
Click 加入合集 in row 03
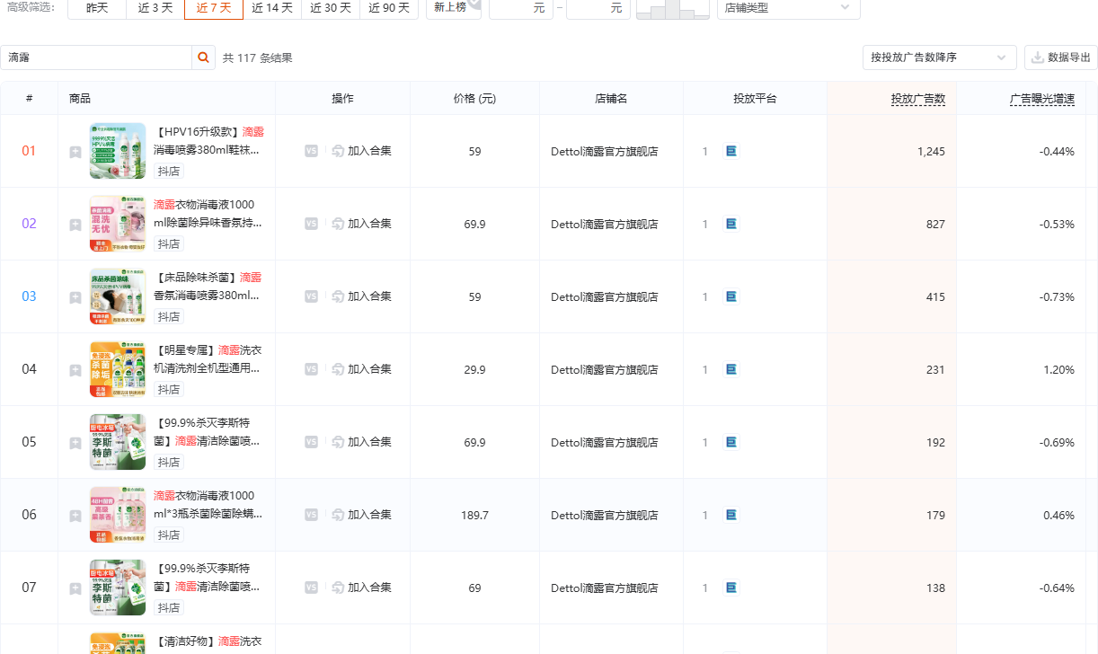pos(362,296)
